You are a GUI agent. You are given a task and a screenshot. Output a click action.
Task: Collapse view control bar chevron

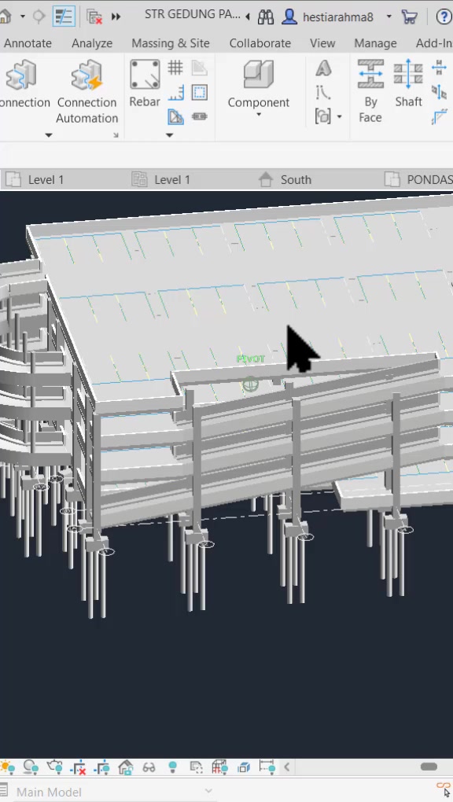pyautogui.click(x=287, y=767)
